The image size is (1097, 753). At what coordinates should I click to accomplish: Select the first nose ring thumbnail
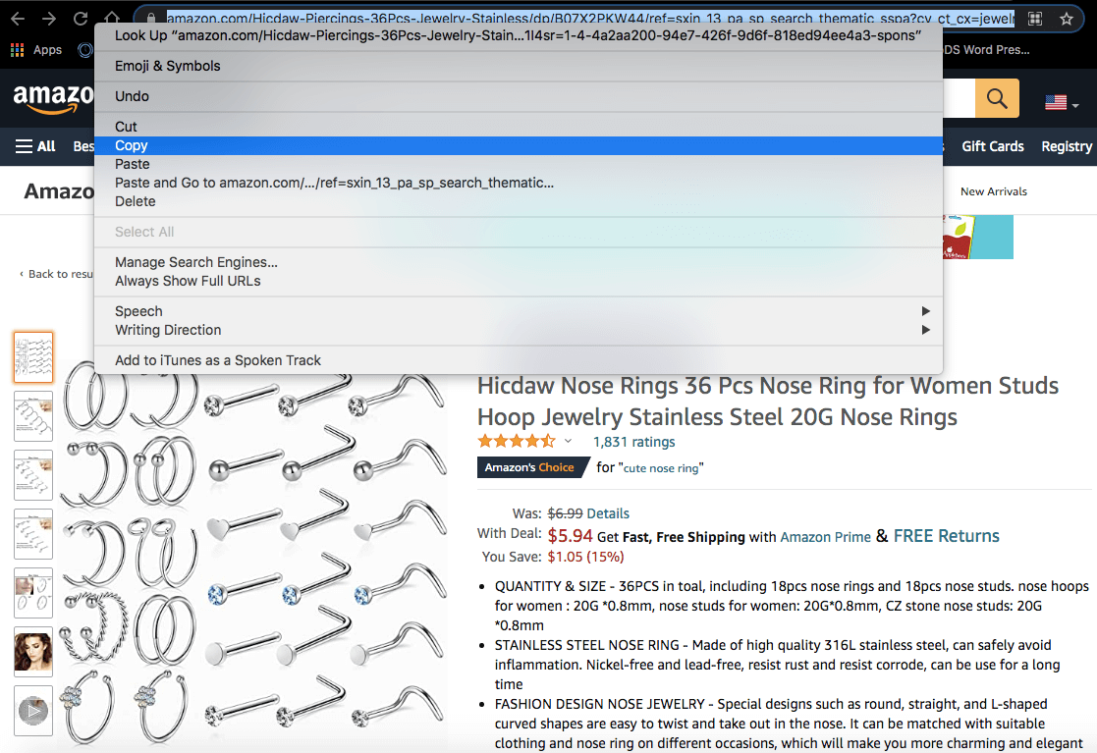32,357
